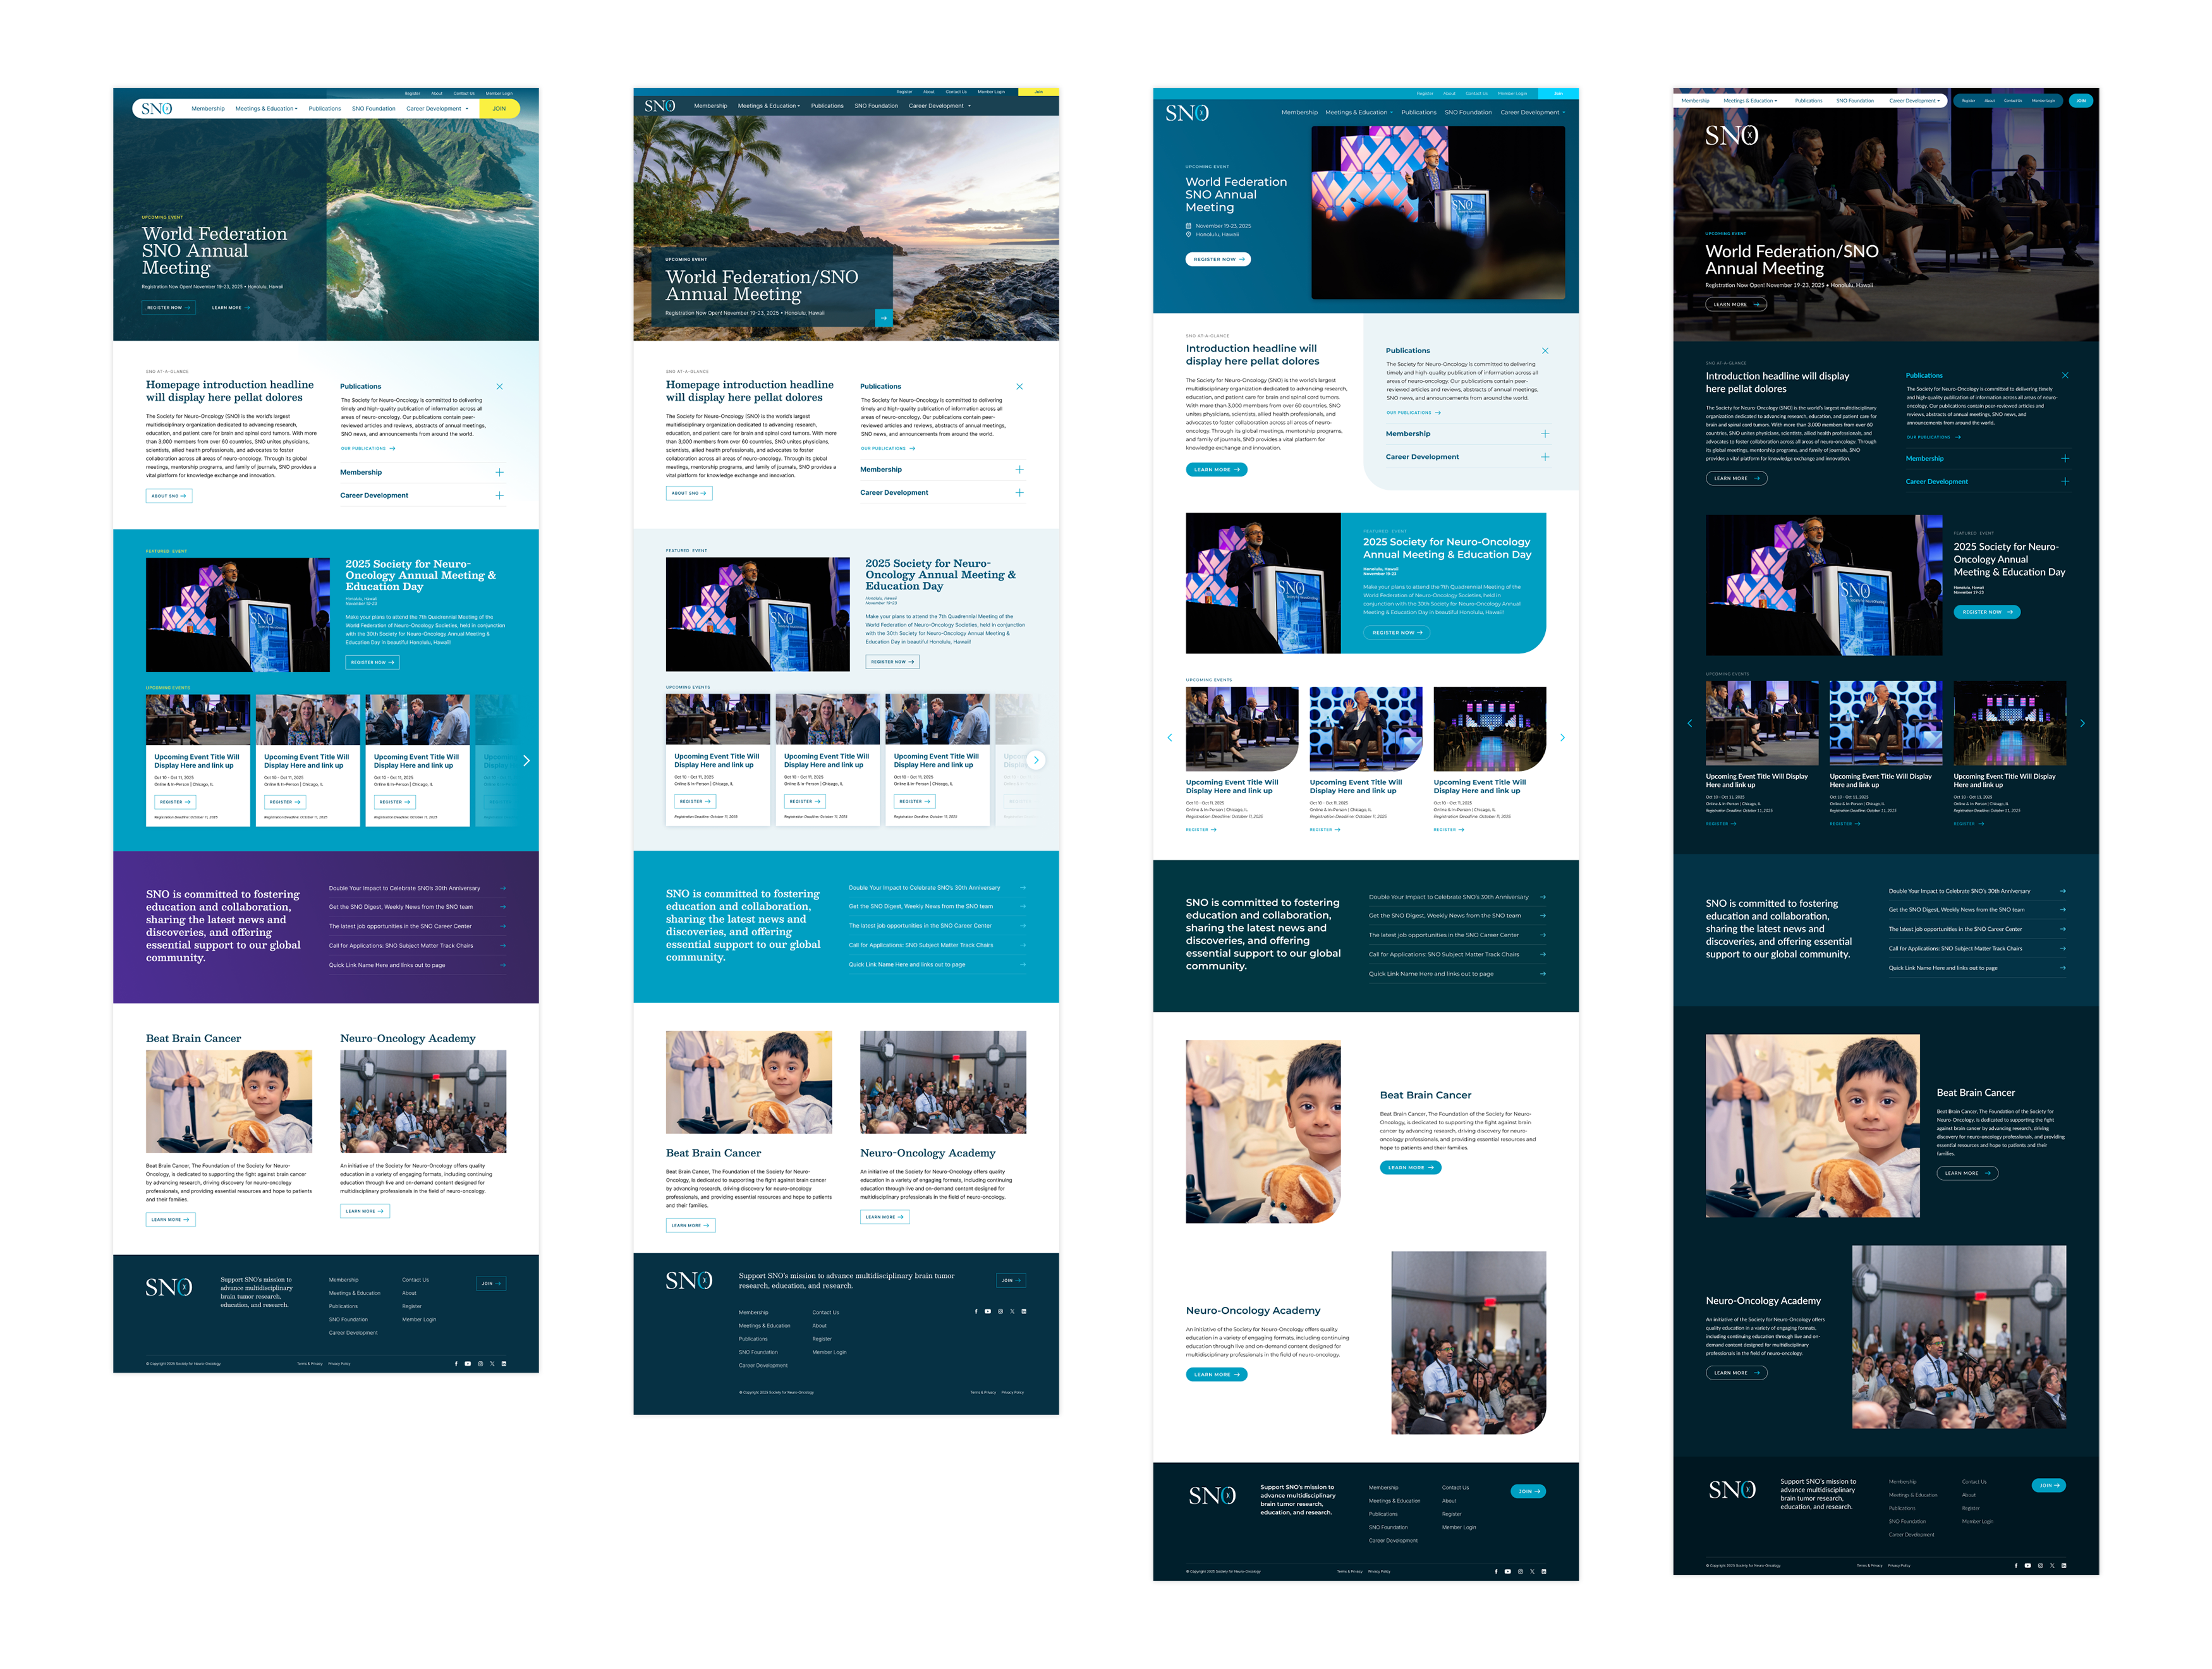2212x1669 pixels.
Task: Collapse Publications accordion in aerial-coast mockup
Action: pyautogui.click(x=499, y=386)
